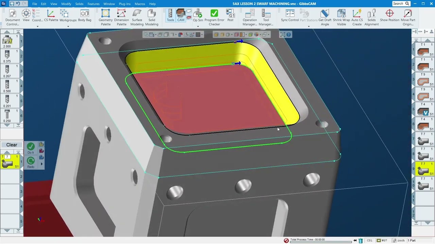Image resolution: width=435 pixels, height=244 pixels.
Task: Click the Search box
Action: coord(401,4)
